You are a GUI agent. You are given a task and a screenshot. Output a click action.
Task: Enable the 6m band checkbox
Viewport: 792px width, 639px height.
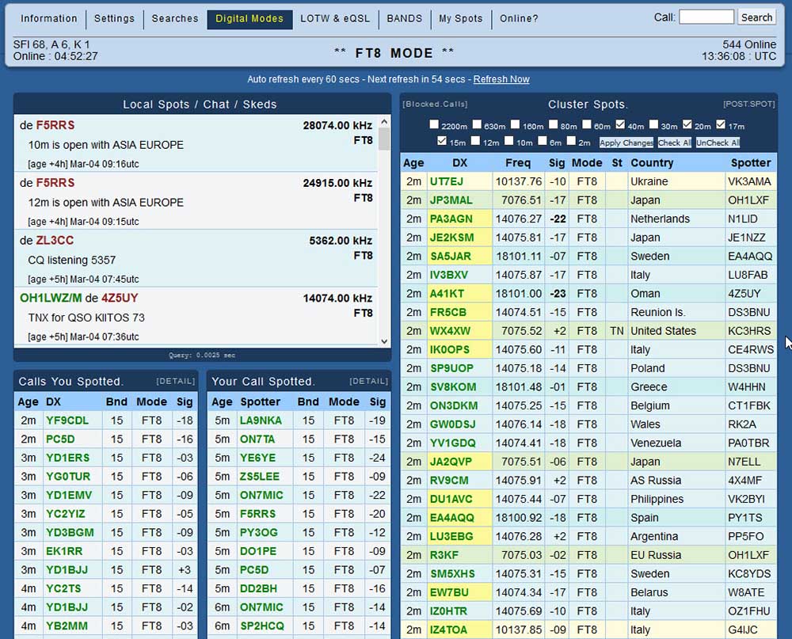click(x=543, y=140)
